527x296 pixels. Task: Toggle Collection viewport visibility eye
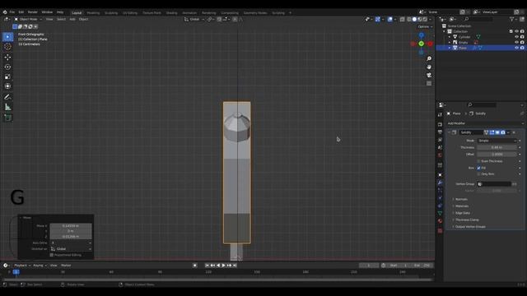[516, 31]
